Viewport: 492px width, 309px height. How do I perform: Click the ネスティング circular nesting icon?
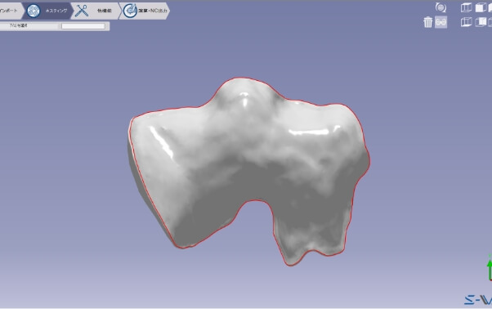tap(34, 11)
